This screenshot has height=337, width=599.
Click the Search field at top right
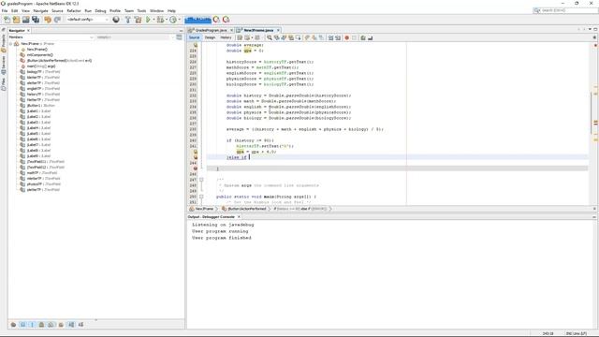tap(566, 10)
